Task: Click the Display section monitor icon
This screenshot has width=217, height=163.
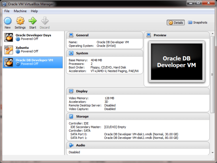Action: click(x=71, y=91)
